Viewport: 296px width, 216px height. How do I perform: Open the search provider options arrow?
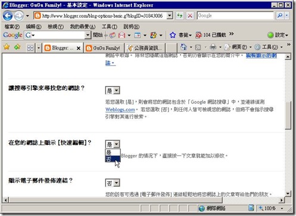pyautogui.click(x=286, y=16)
